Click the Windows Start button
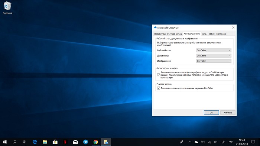 tap(5, 142)
